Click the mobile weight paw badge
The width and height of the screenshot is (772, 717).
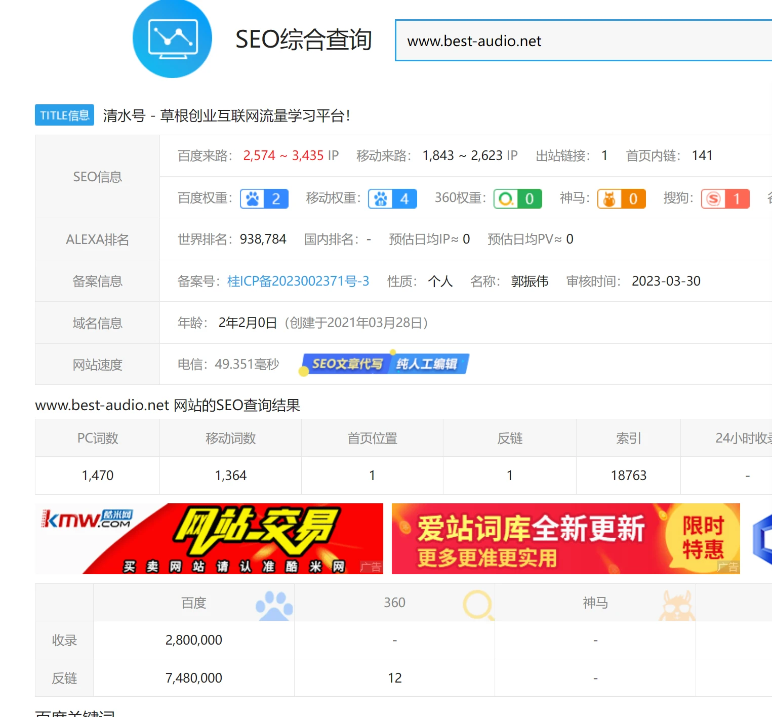392,198
